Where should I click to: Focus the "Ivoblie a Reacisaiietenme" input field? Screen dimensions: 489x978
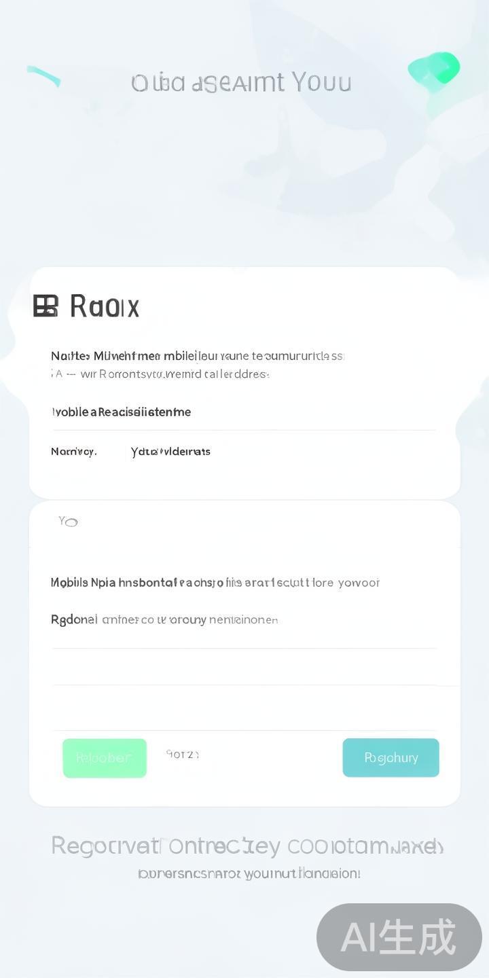pyautogui.click(x=244, y=412)
